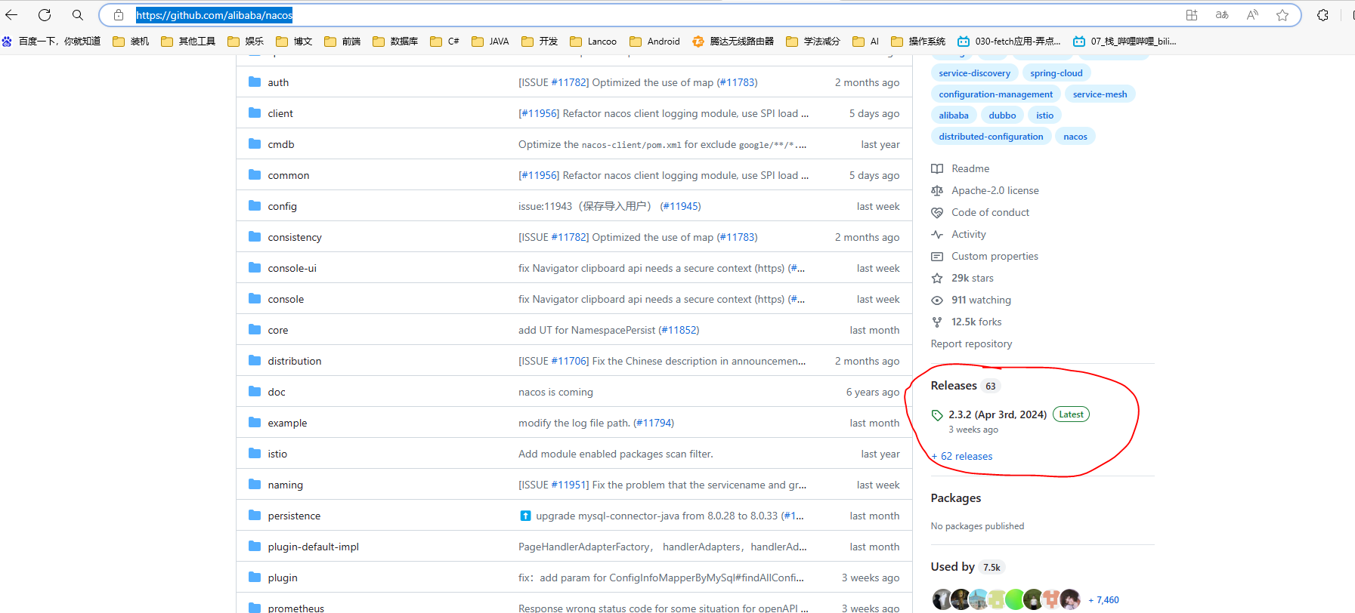Screen dimensions: 1355x613
Task: Click the license scale icon
Action: pyautogui.click(x=937, y=191)
